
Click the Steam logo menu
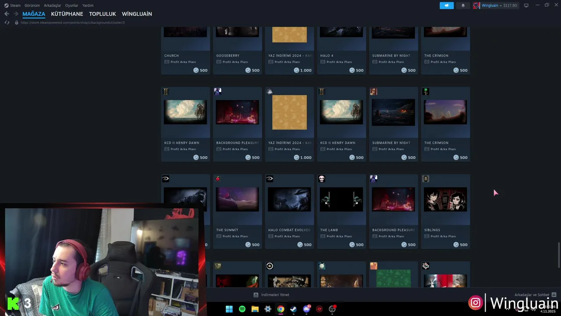pos(6,5)
